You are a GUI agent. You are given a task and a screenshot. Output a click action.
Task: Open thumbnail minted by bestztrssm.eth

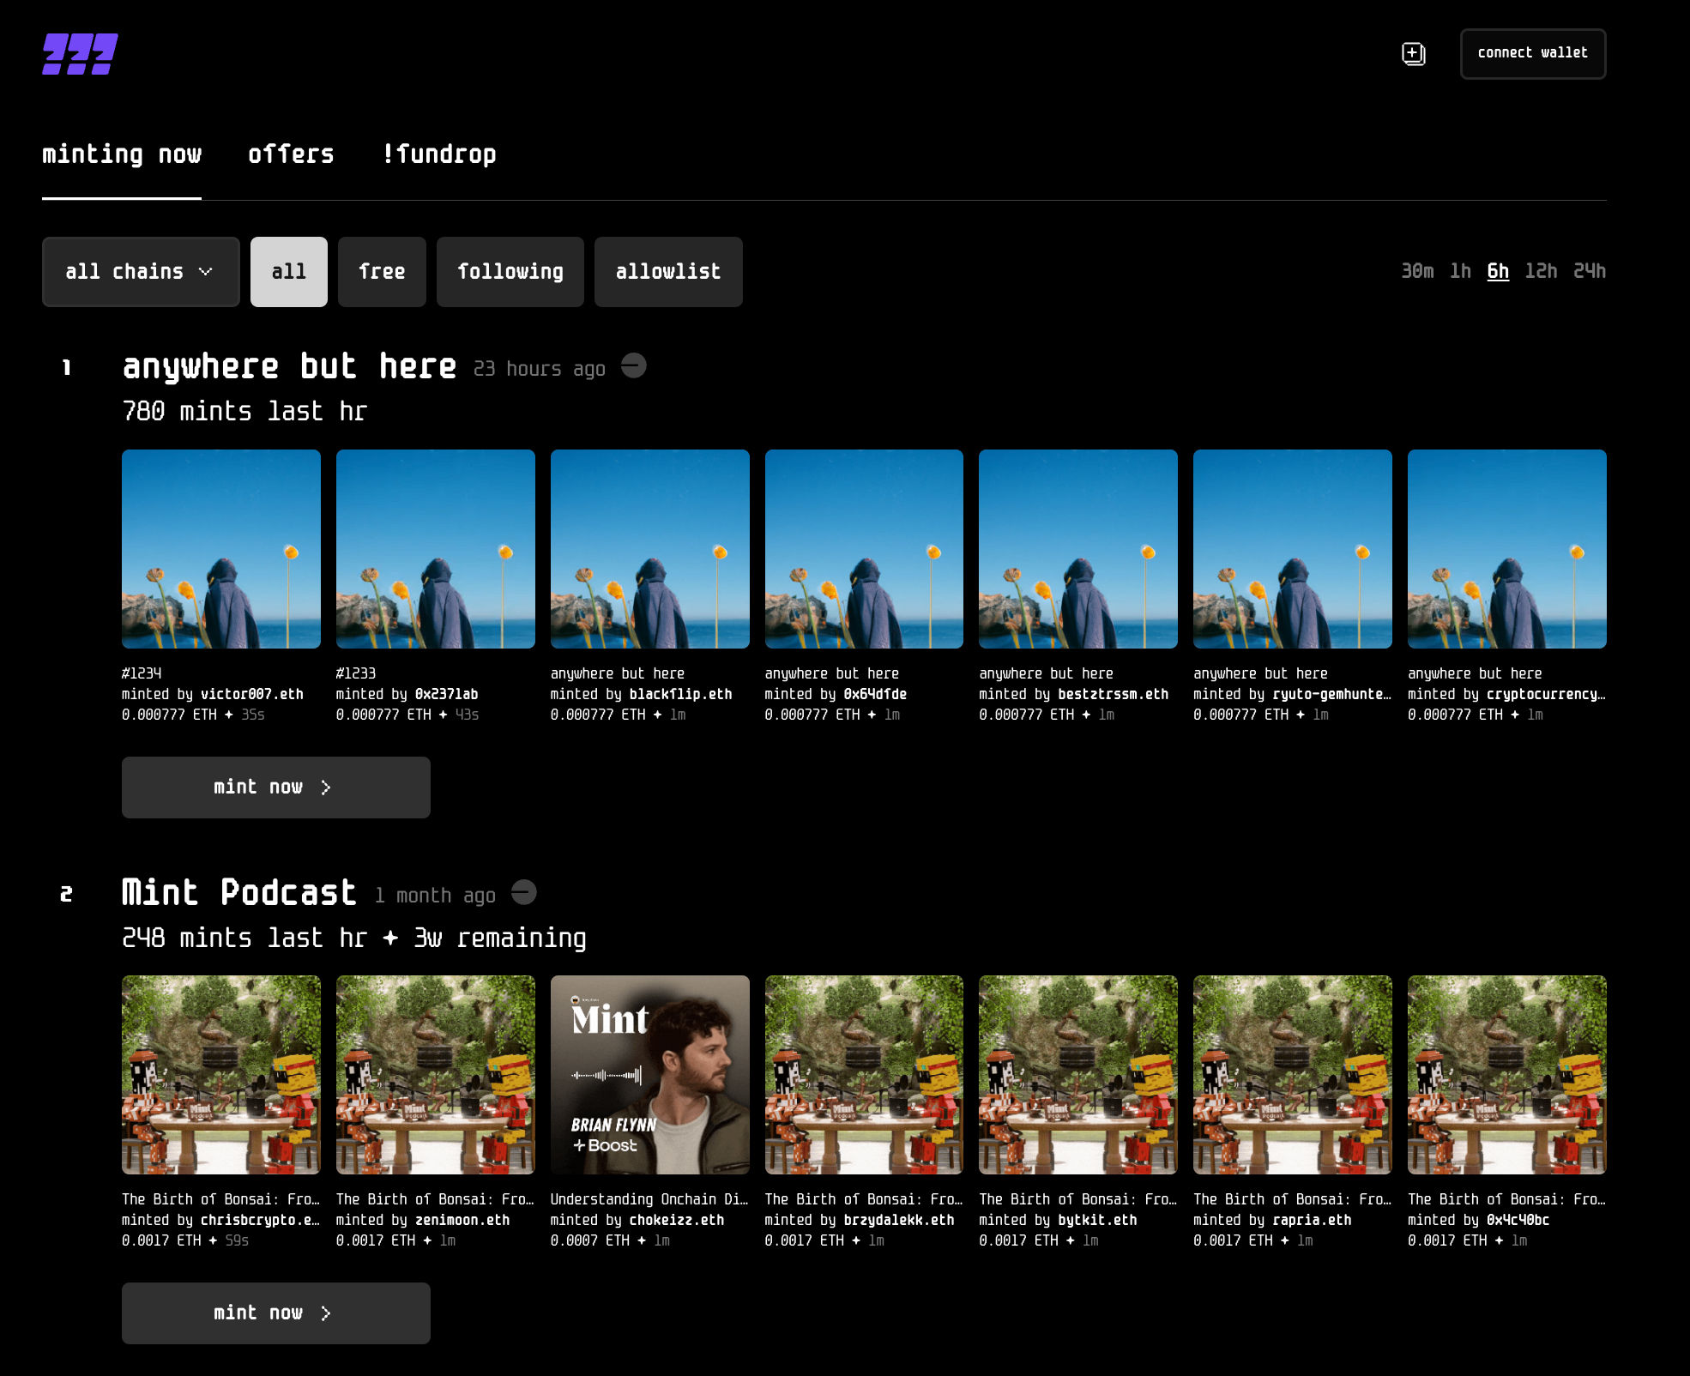click(x=1078, y=549)
